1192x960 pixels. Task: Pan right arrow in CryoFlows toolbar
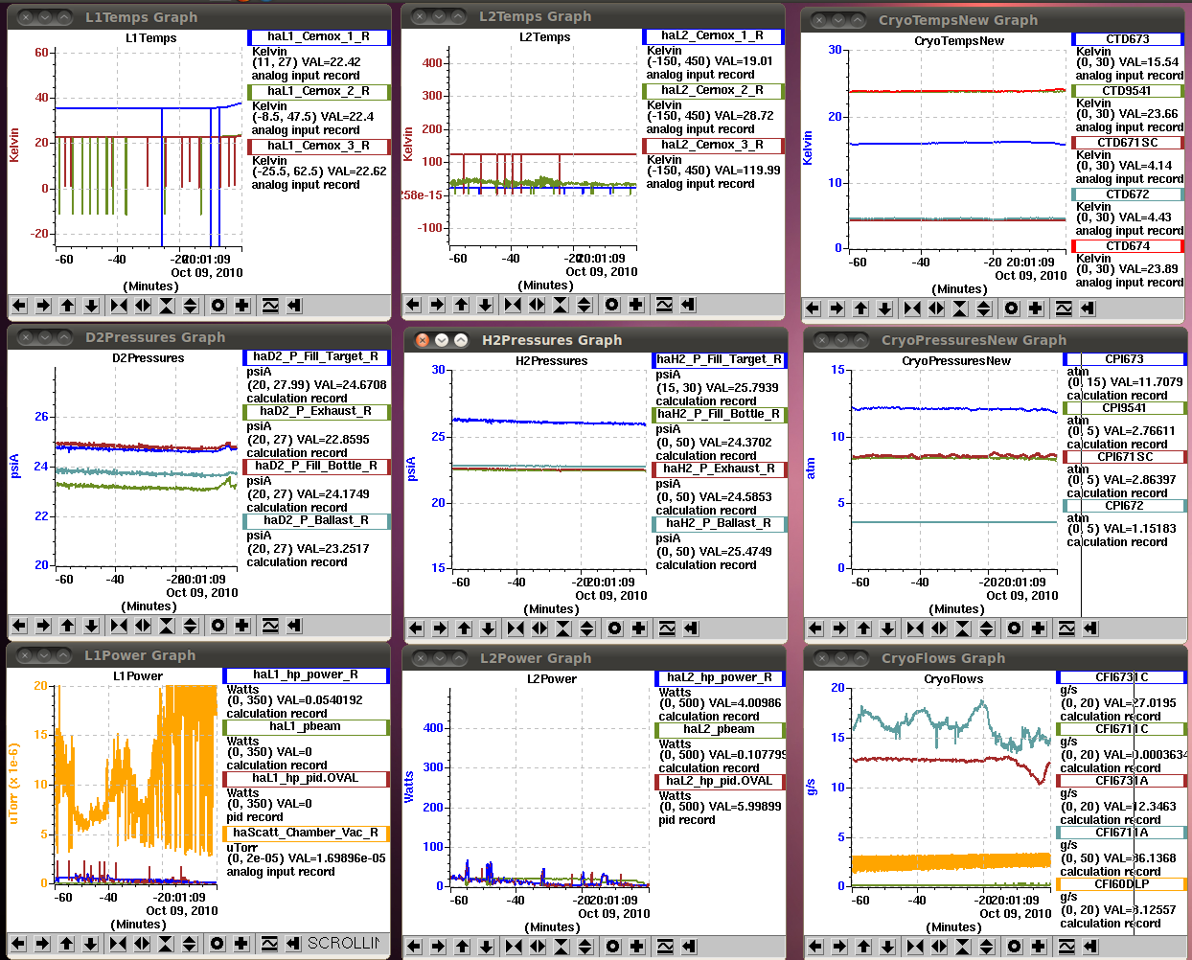coord(837,947)
